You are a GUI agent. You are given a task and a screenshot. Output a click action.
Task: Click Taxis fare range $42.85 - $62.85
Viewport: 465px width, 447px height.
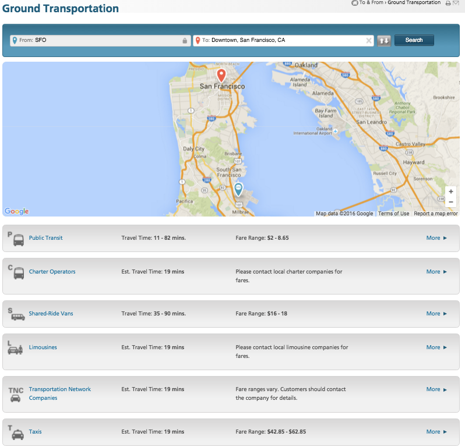[x=271, y=432]
